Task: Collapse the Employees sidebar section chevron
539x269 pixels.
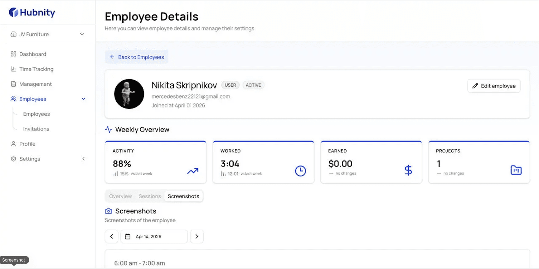Action: tap(83, 99)
